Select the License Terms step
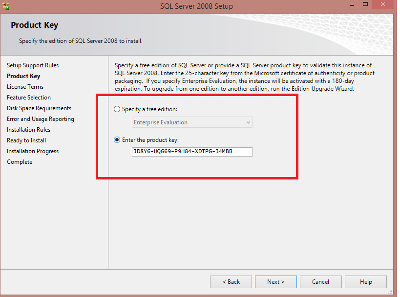400x297 pixels. [25, 87]
